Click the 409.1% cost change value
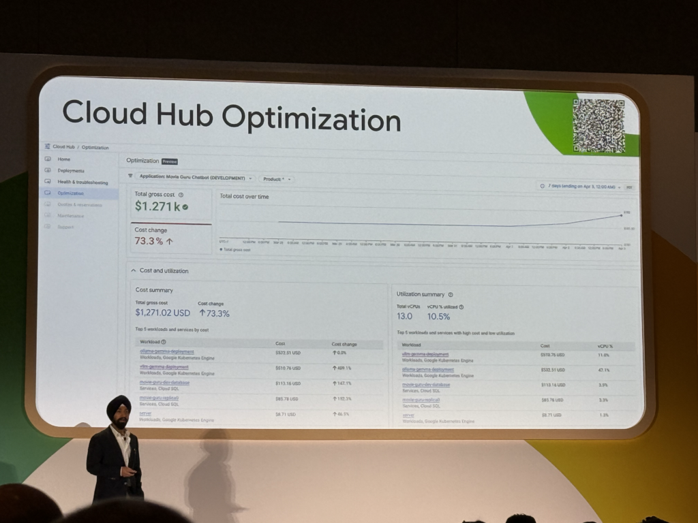This screenshot has height=523, width=698. click(342, 368)
